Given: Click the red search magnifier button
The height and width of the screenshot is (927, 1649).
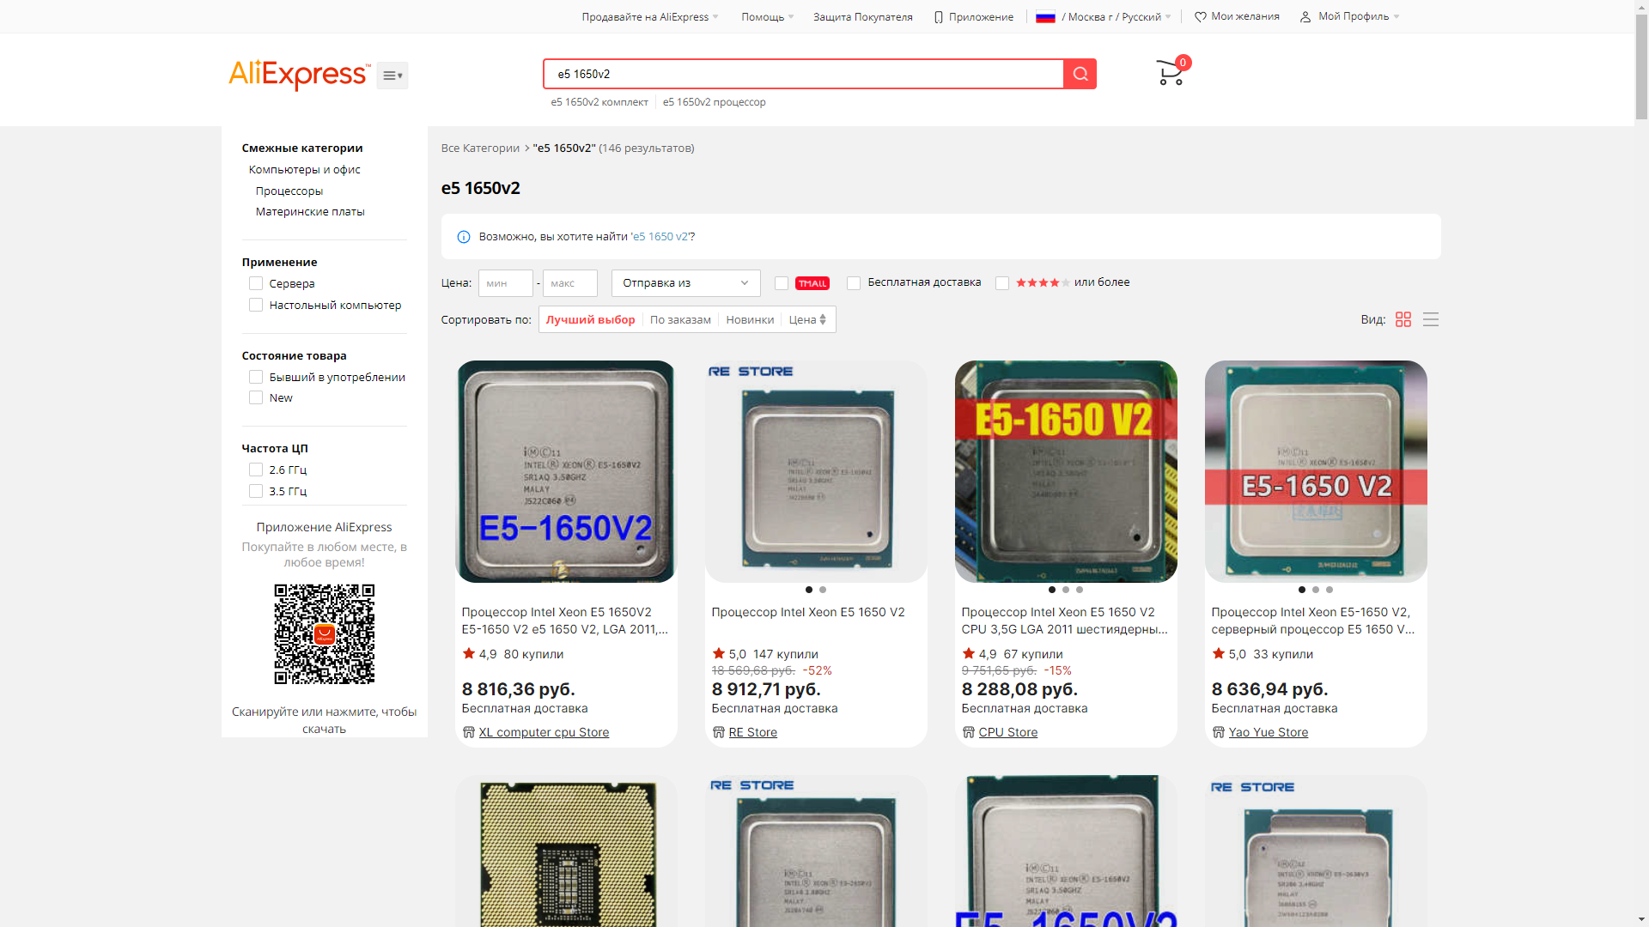Looking at the screenshot, I should 1080,74.
